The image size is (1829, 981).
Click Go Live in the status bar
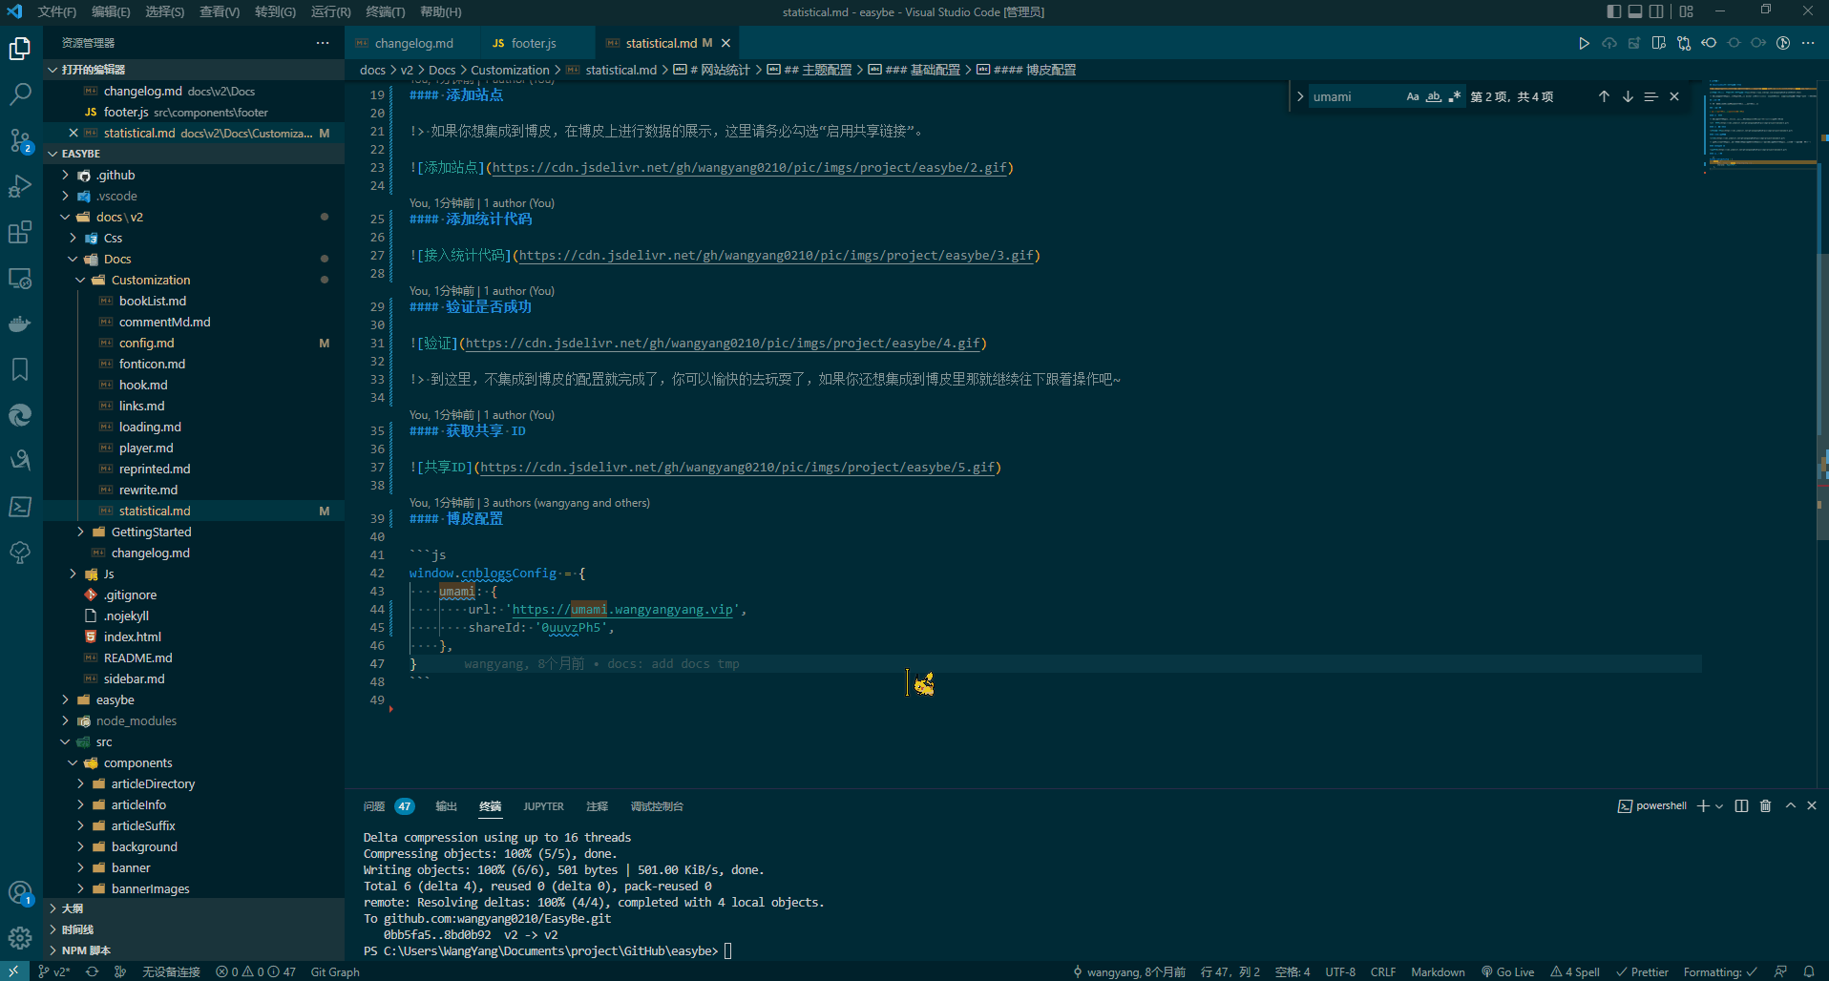[x=1508, y=971]
